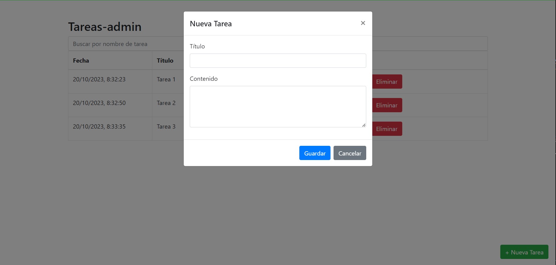
Task: Grab the Contenido textarea resize handle
Action: pyautogui.click(x=364, y=125)
